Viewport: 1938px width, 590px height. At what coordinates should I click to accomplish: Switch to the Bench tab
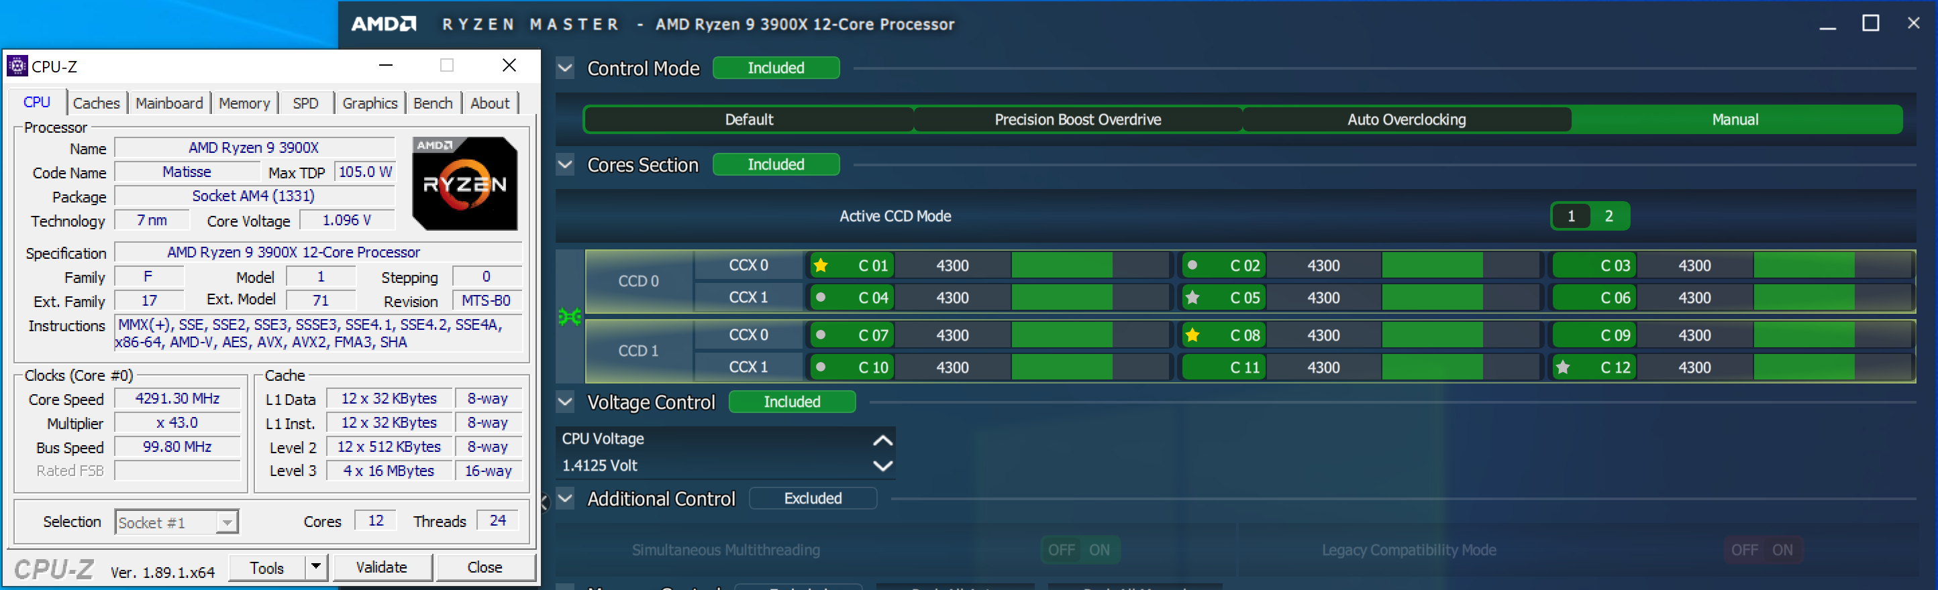433,103
